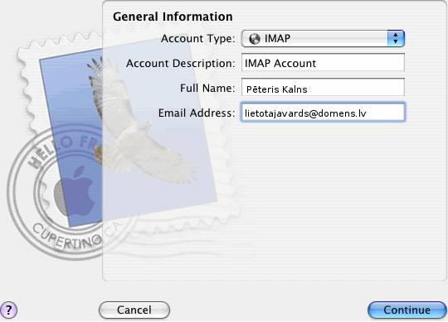Image resolution: width=448 pixels, height=322 pixels.
Task: Cancel the account setup
Action: pyautogui.click(x=134, y=310)
